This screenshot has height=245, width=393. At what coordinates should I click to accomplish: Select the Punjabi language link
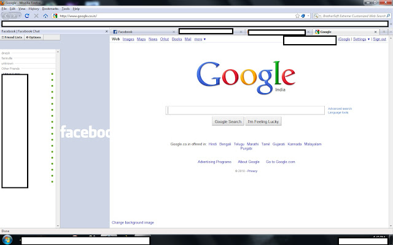246,148
